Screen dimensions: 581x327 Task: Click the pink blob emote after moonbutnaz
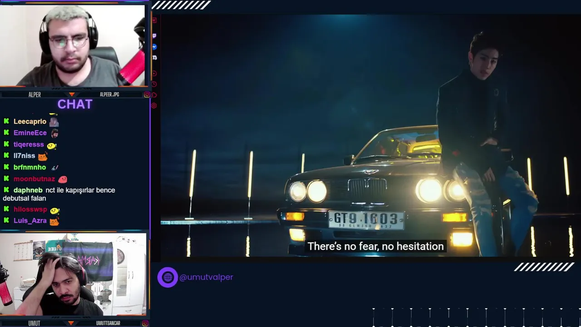pos(63,179)
